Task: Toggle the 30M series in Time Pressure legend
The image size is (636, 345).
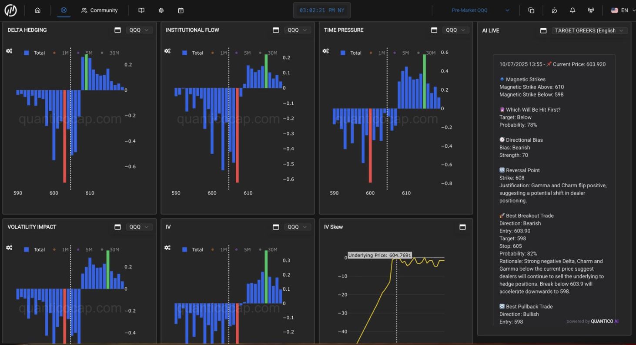Action: click(428, 53)
